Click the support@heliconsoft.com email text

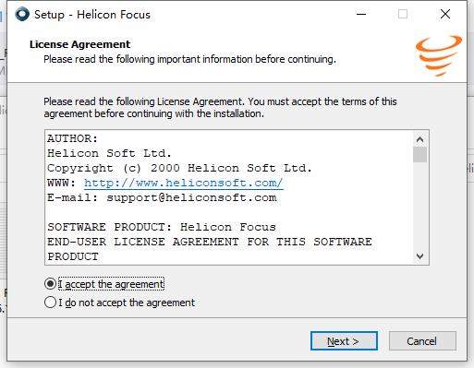pos(191,197)
